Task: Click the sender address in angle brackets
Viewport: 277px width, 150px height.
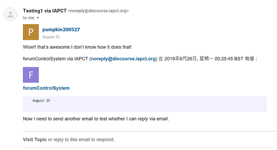Action: click(98, 11)
